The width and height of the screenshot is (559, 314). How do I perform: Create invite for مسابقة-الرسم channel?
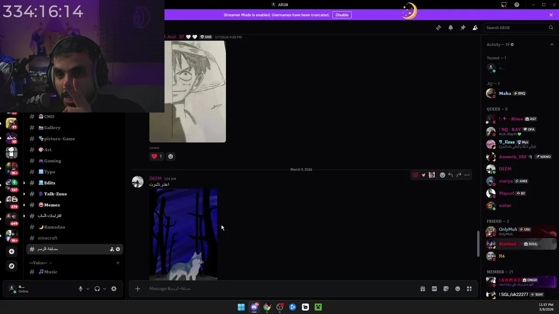tap(112, 249)
